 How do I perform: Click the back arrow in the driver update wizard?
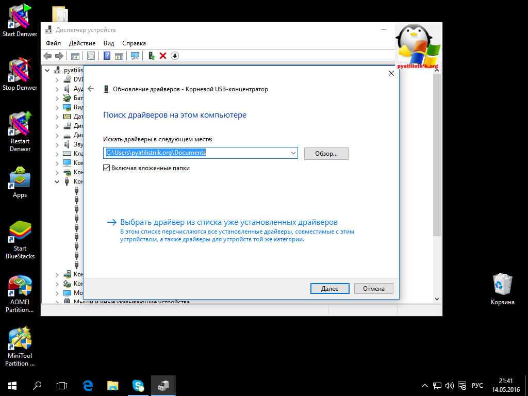click(91, 89)
